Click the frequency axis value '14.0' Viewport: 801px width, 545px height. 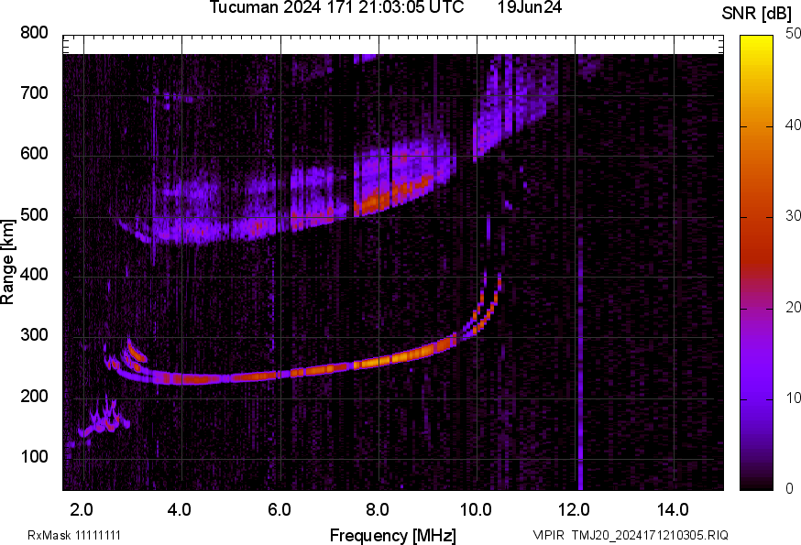(x=673, y=510)
